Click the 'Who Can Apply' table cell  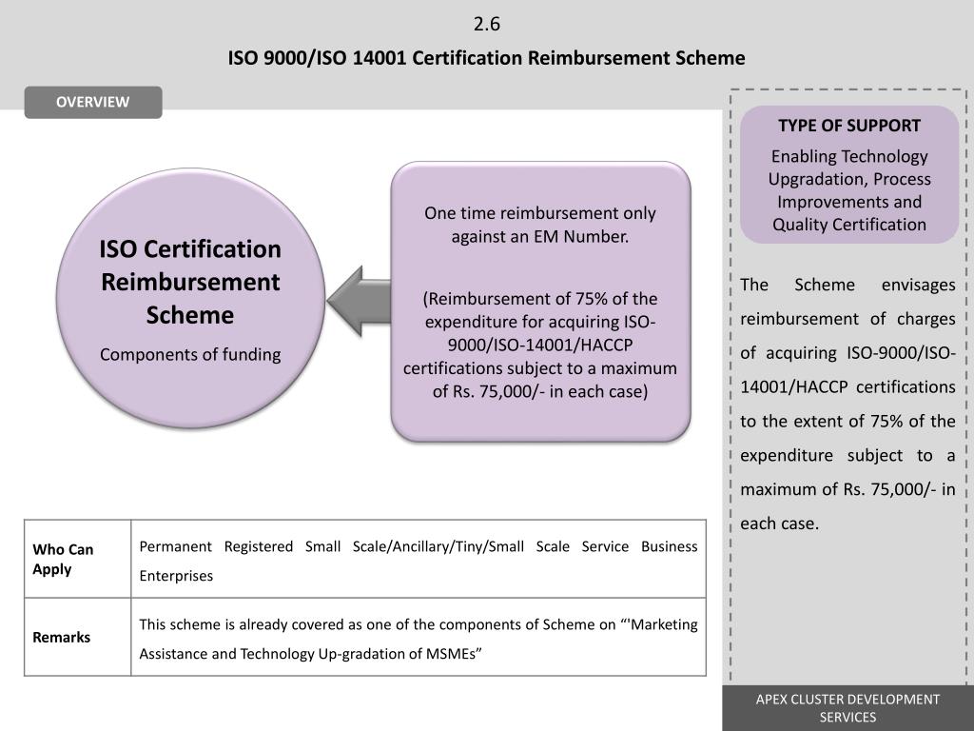click(78, 559)
